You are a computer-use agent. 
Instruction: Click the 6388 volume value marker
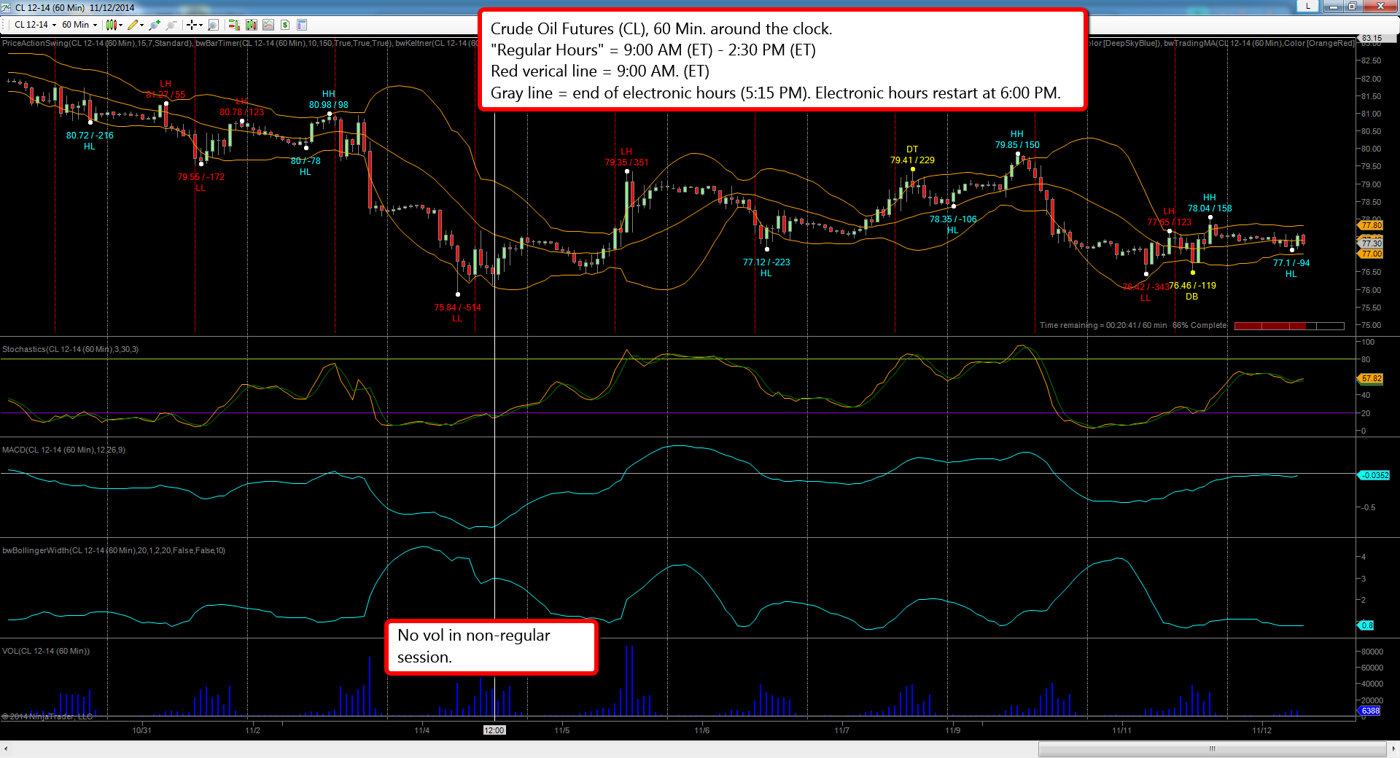[1369, 711]
